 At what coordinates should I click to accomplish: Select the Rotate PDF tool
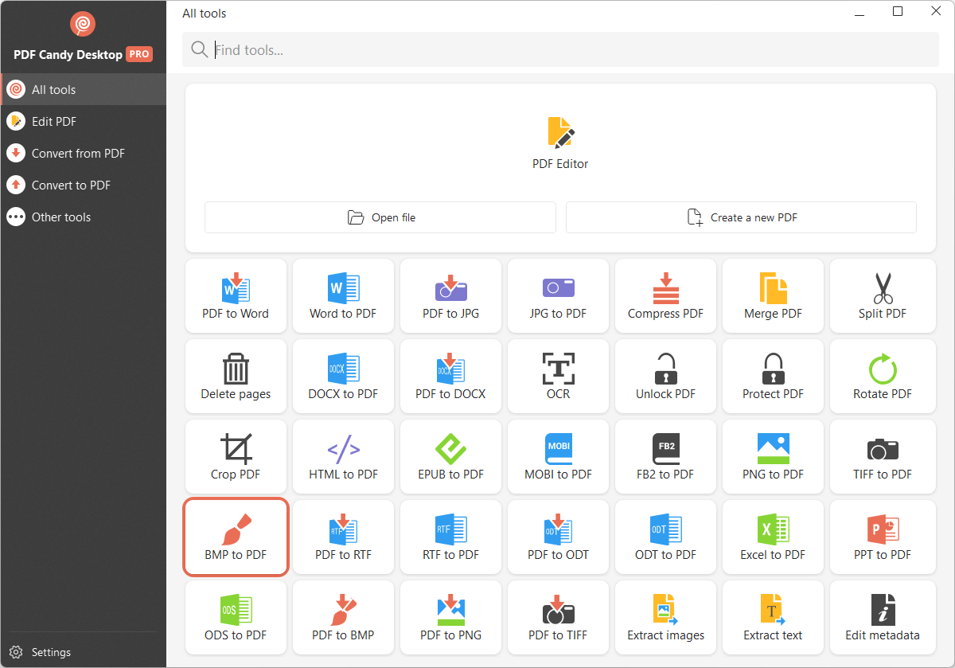click(x=883, y=376)
